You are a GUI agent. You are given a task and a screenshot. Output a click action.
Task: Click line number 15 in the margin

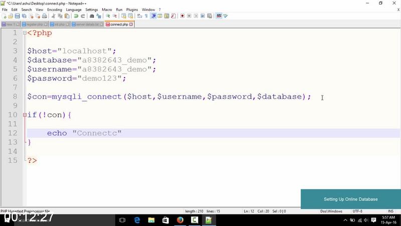13,160
